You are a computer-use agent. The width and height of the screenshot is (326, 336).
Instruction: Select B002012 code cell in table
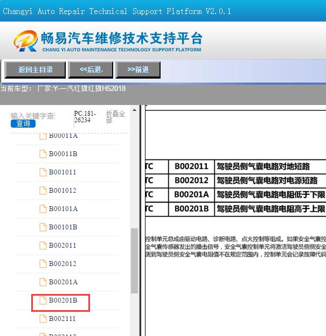[x=191, y=180]
